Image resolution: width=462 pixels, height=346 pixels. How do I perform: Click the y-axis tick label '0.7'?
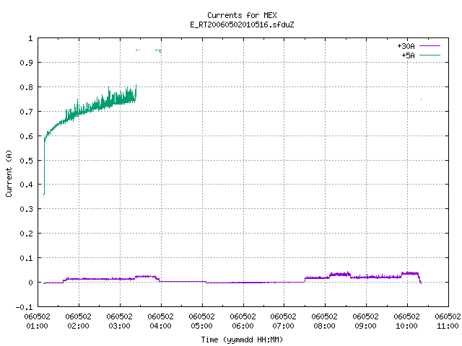pyautogui.click(x=26, y=112)
